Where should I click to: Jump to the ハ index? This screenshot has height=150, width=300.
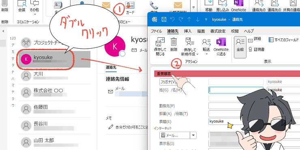[13, 78]
